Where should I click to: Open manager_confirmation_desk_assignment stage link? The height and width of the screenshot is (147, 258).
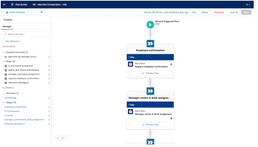pos(24,120)
